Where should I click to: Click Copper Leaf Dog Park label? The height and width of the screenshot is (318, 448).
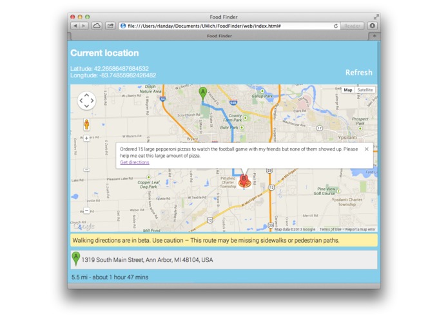click(148, 185)
